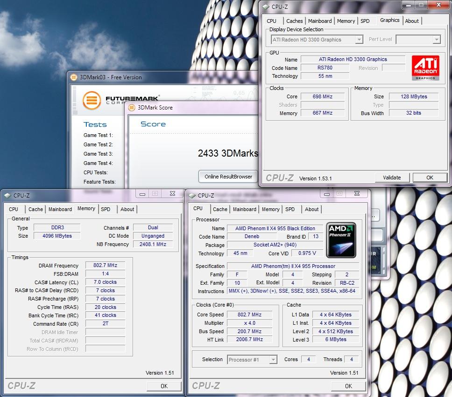Click the 128 MBytes memory size value
This screenshot has width=452, height=397.
tap(414, 96)
